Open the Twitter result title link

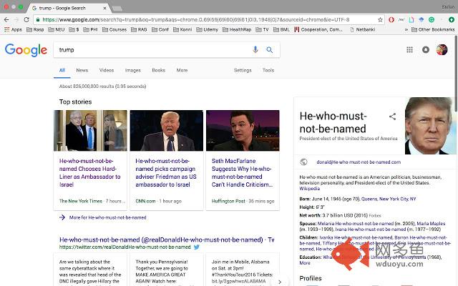click(167, 240)
